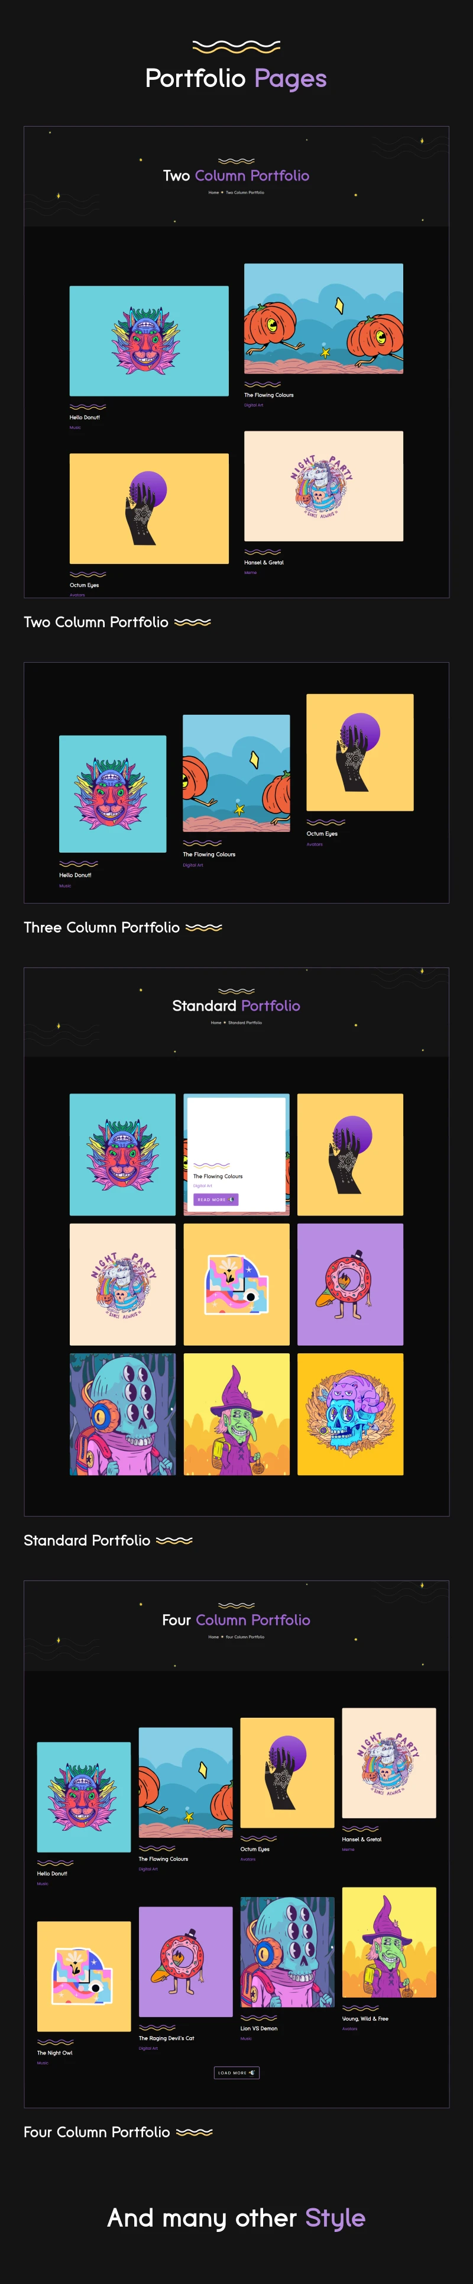The image size is (473, 2284).
Task: Click Digital Art category in three-column section
Action: point(193,864)
